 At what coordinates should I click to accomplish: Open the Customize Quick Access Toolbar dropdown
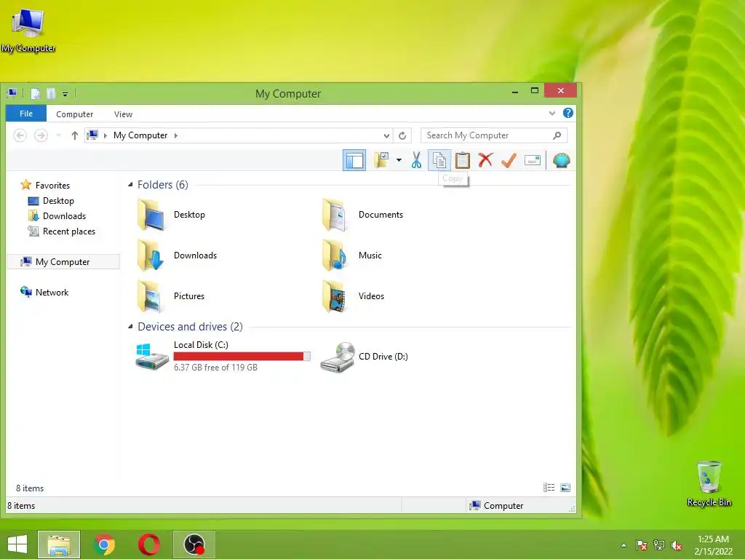[x=65, y=94]
